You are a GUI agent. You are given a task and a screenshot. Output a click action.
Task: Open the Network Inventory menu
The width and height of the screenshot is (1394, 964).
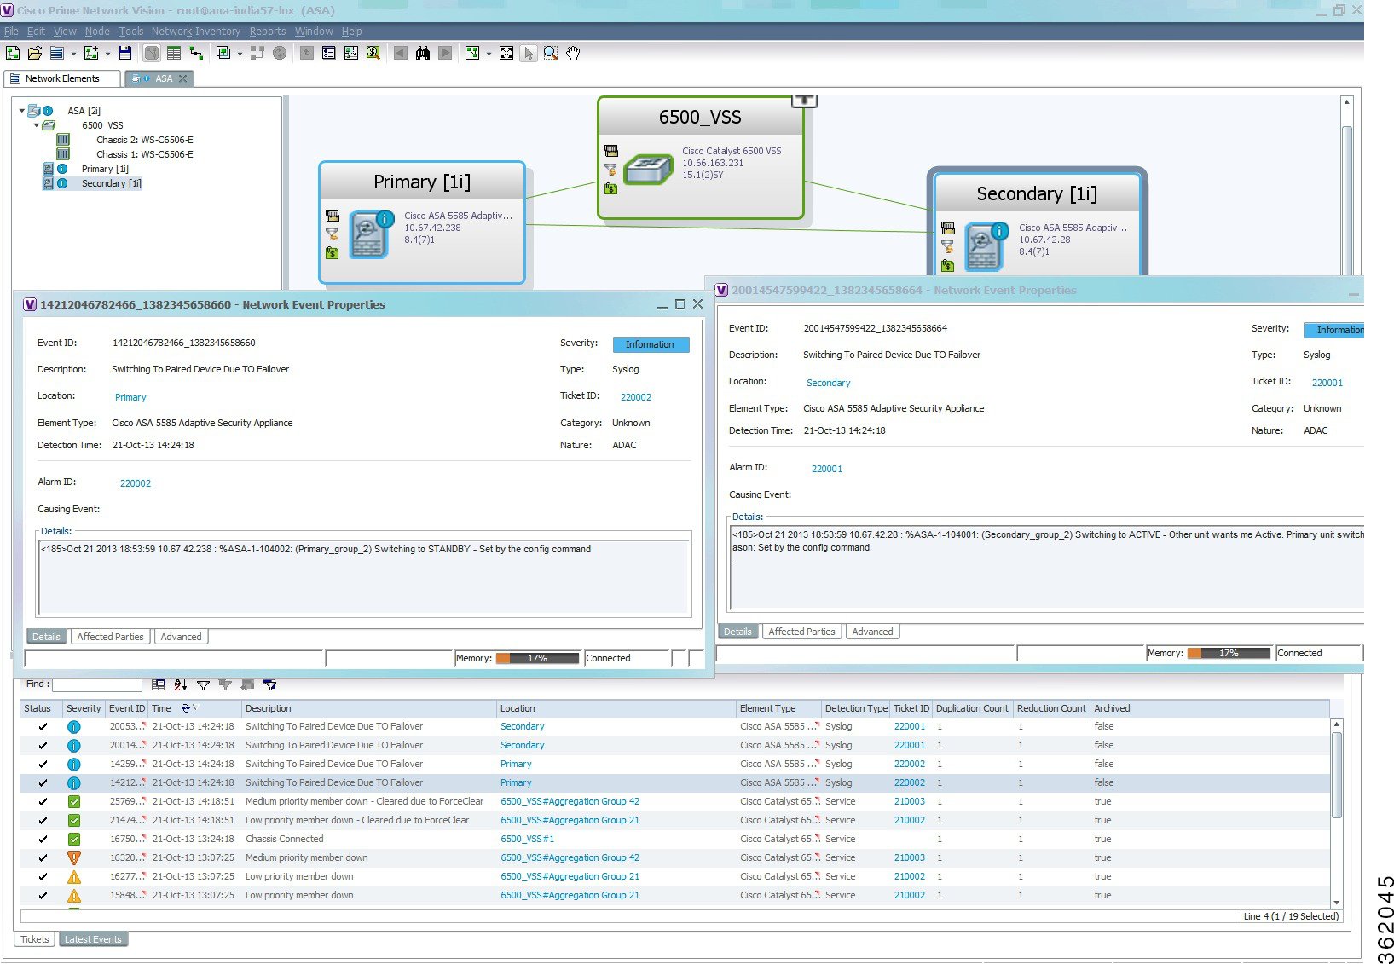coord(196,32)
